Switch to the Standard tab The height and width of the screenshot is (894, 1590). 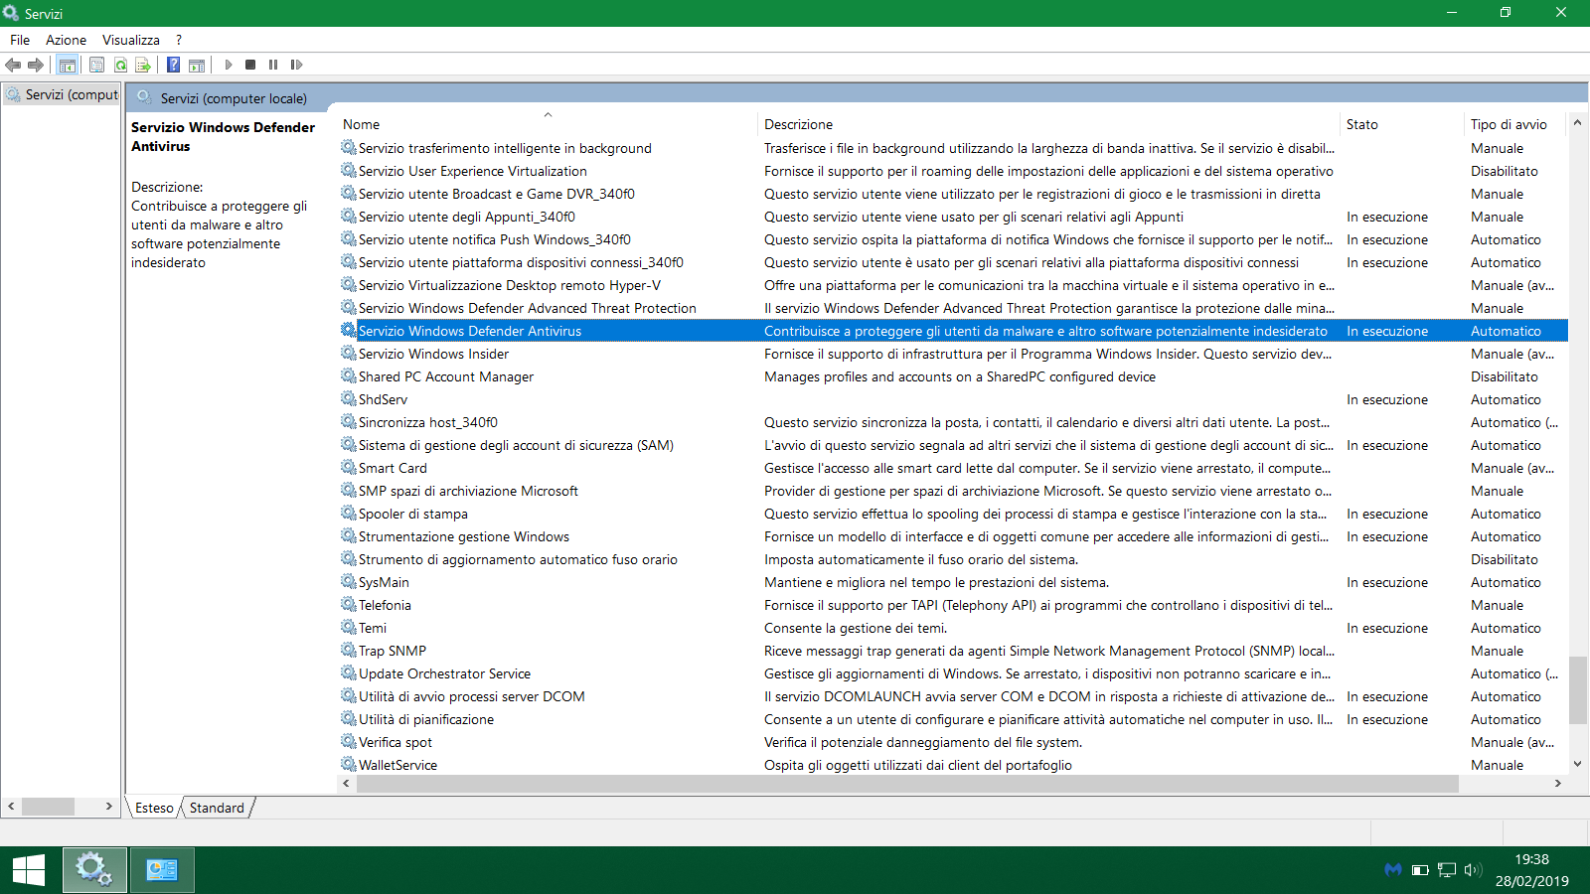[217, 808]
